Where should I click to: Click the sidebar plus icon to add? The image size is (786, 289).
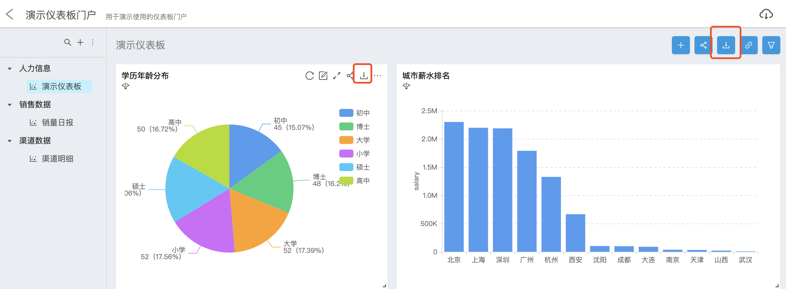pyautogui.click(x=80, y=42)
